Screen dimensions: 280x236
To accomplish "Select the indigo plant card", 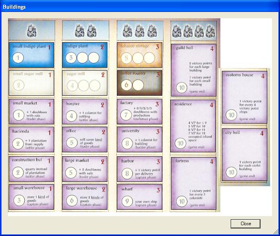I will coord(85,55).
